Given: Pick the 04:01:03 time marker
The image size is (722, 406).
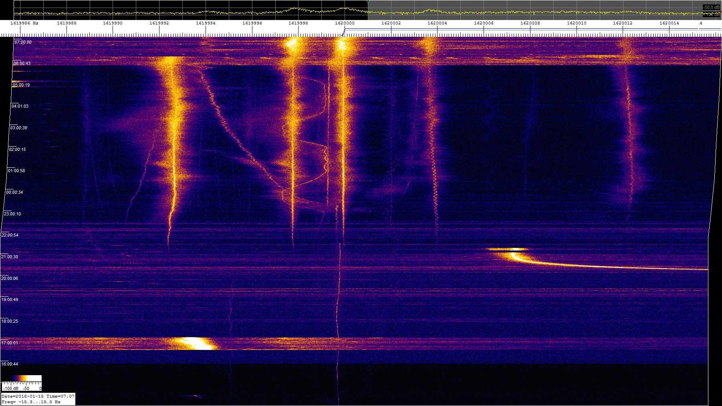Looking at the screenshot, I should pyautogui.click(x=20, y=106).
